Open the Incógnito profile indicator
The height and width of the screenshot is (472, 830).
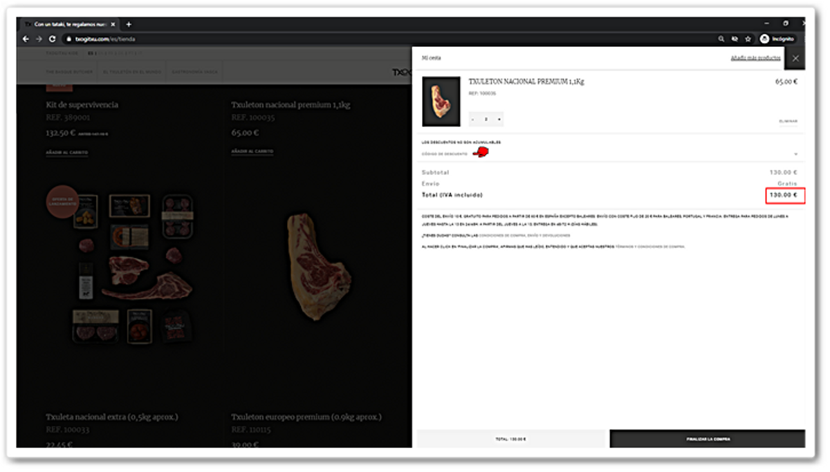coord(777,39)
